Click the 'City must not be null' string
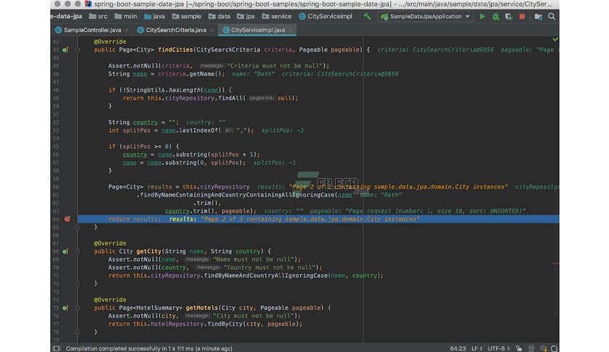The width and height of the screenshot is (609, 352). (x=254, y=316)
